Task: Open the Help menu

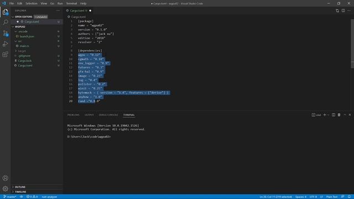Action: click(x=84, y=3)
